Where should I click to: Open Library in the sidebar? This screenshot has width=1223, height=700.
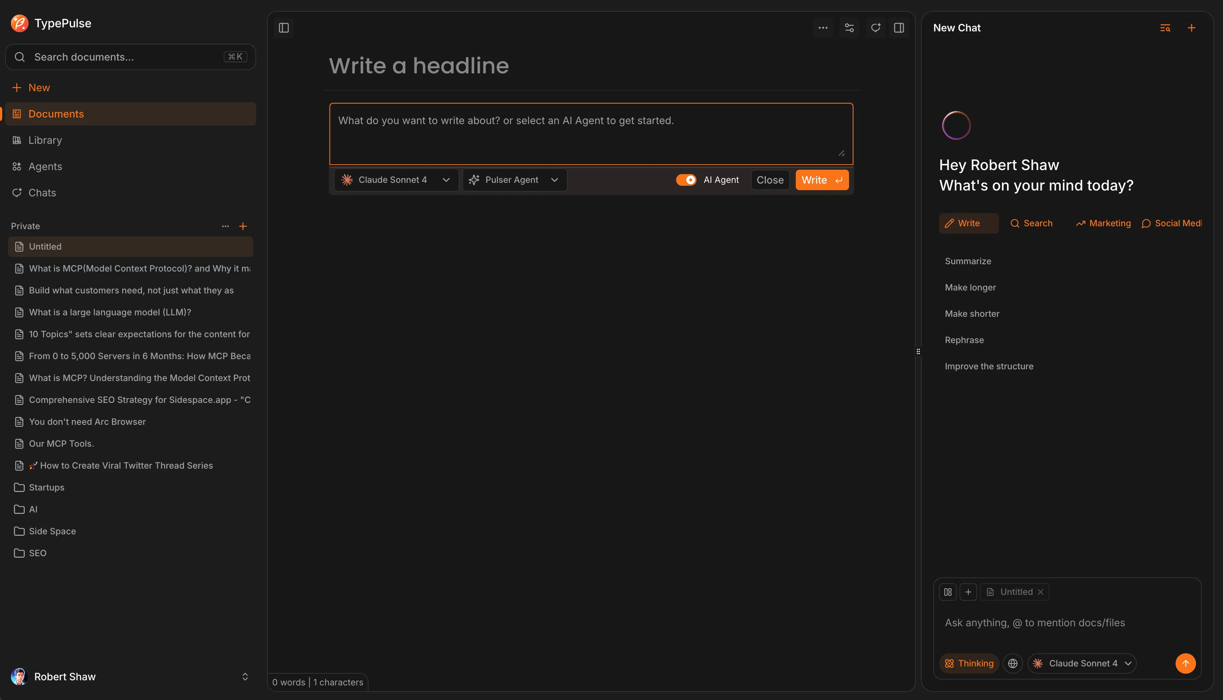[x=45, y=140]
